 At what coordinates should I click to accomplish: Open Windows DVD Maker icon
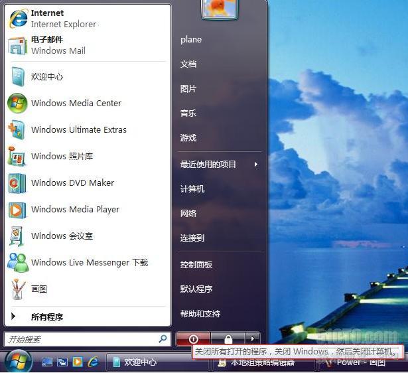17,183
